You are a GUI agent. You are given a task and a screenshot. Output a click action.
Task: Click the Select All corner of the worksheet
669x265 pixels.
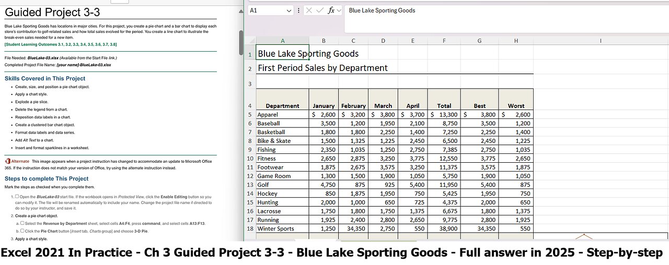click(250, 41)
